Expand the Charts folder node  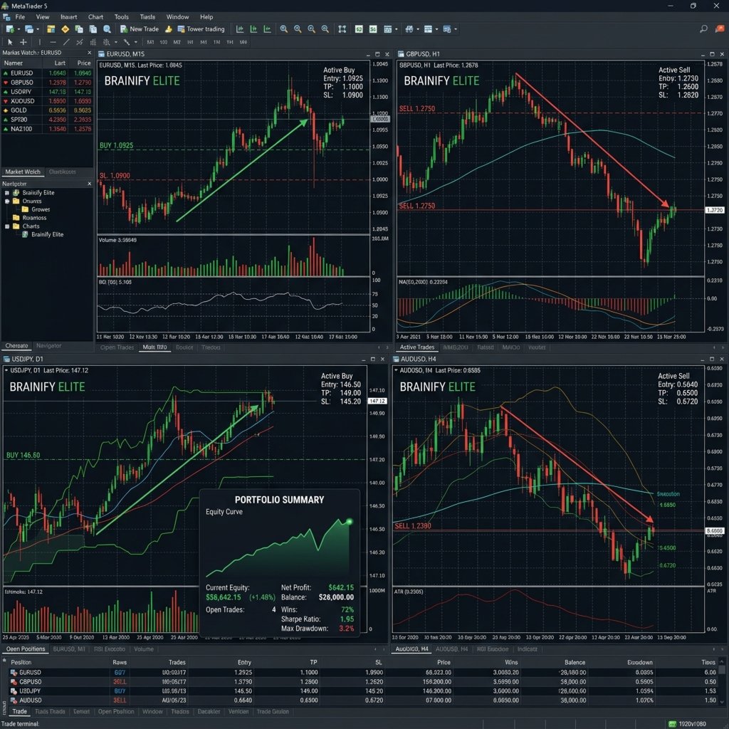pos(7,226)
